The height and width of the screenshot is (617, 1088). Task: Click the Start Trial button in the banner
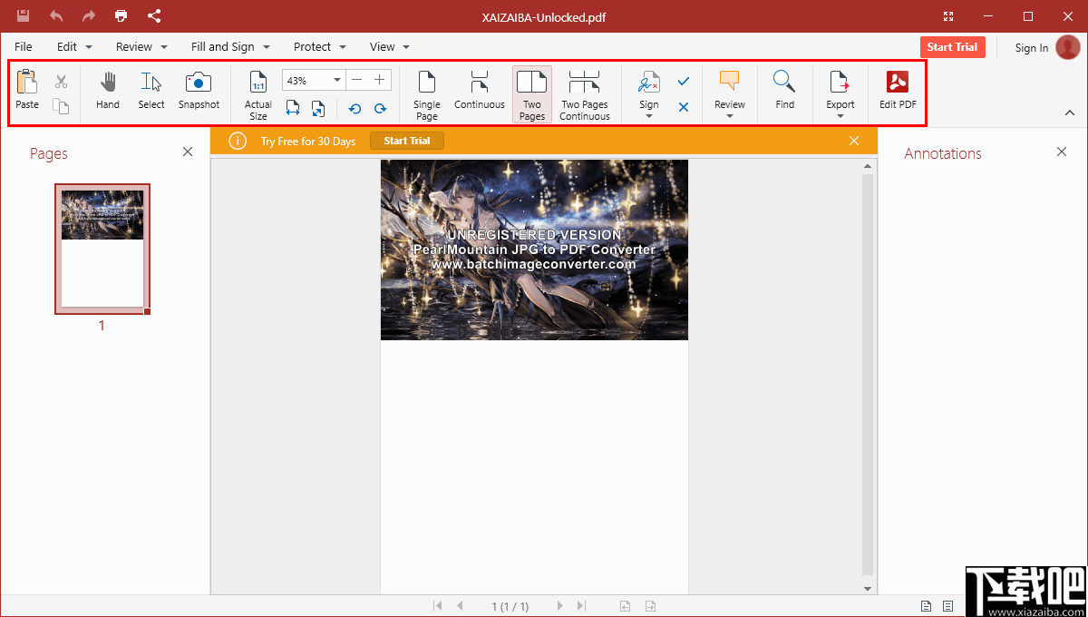tap(407, 141)
